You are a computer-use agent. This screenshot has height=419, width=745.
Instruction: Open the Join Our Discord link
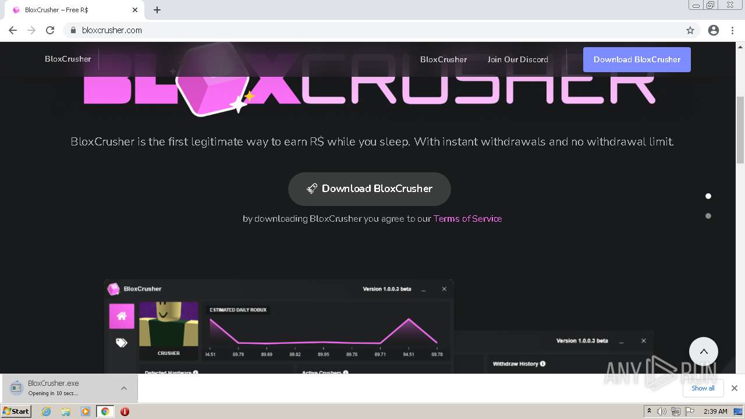coord(517,59)
